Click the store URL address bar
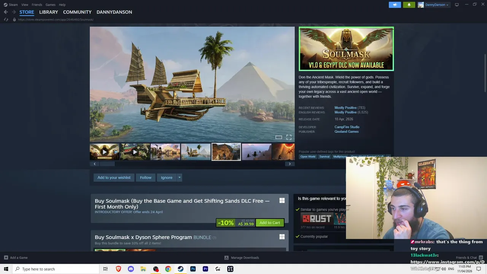 [56, 19]
